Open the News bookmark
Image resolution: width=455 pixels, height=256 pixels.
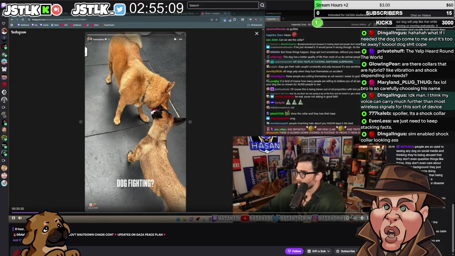click(55, 25)
